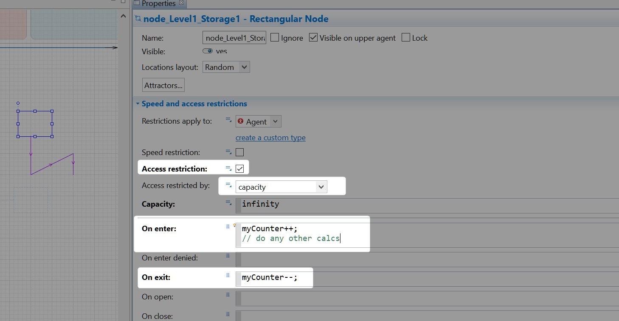Viewport: 619px width, 321px height.
Task: Click the code icon beside On enter
Action: (x=228, y=227)
